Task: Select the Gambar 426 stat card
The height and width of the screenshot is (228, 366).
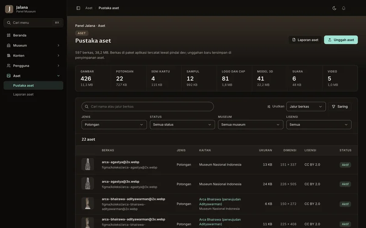Action: coord(93,78)
